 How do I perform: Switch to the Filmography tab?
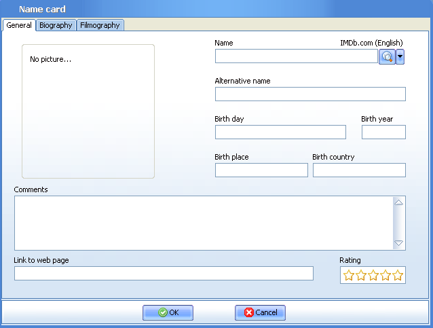[x=100, y=25]
